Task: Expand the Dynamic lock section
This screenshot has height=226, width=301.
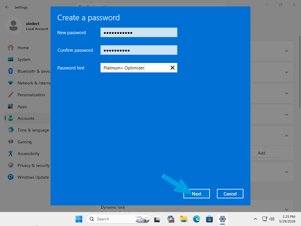Action: tap(286, 209)
